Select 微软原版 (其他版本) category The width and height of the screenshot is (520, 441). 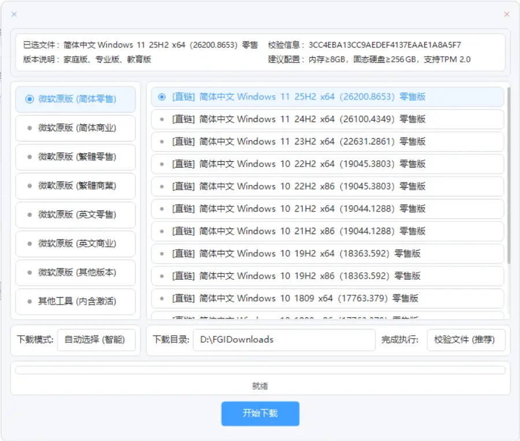(76, 272)
